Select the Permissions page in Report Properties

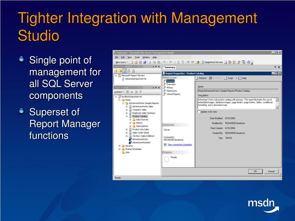(172, 91)
